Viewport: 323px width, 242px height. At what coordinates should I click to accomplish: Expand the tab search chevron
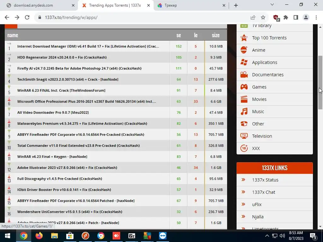tap(272, 4)
